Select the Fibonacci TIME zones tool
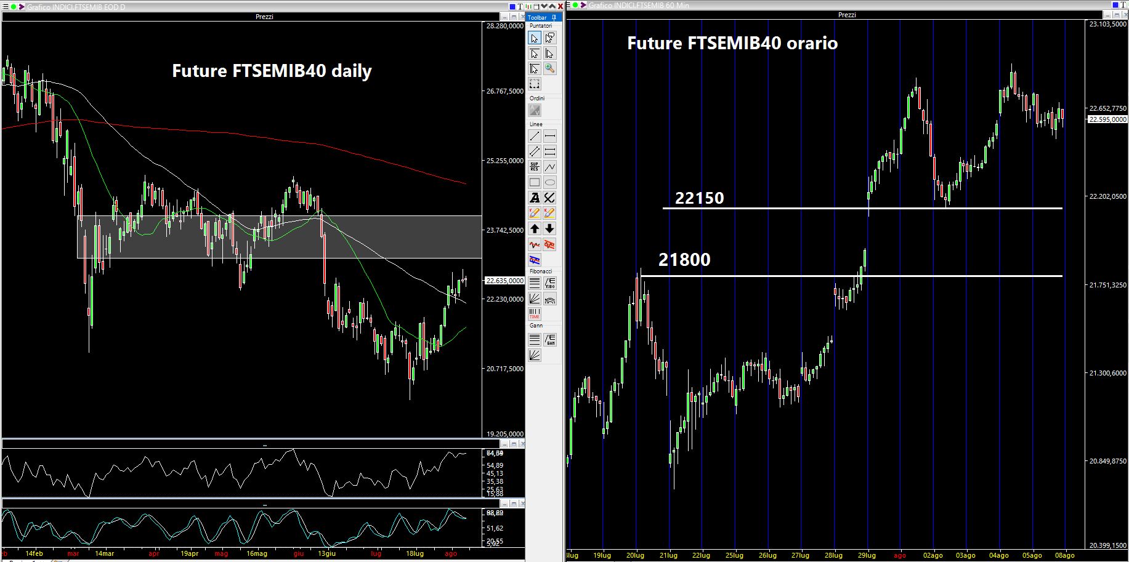This screenshot has height=562, width=1129. [535, 314]
